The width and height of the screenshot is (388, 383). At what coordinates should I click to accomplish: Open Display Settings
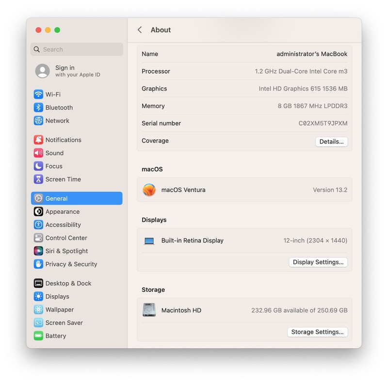[318, 262]
